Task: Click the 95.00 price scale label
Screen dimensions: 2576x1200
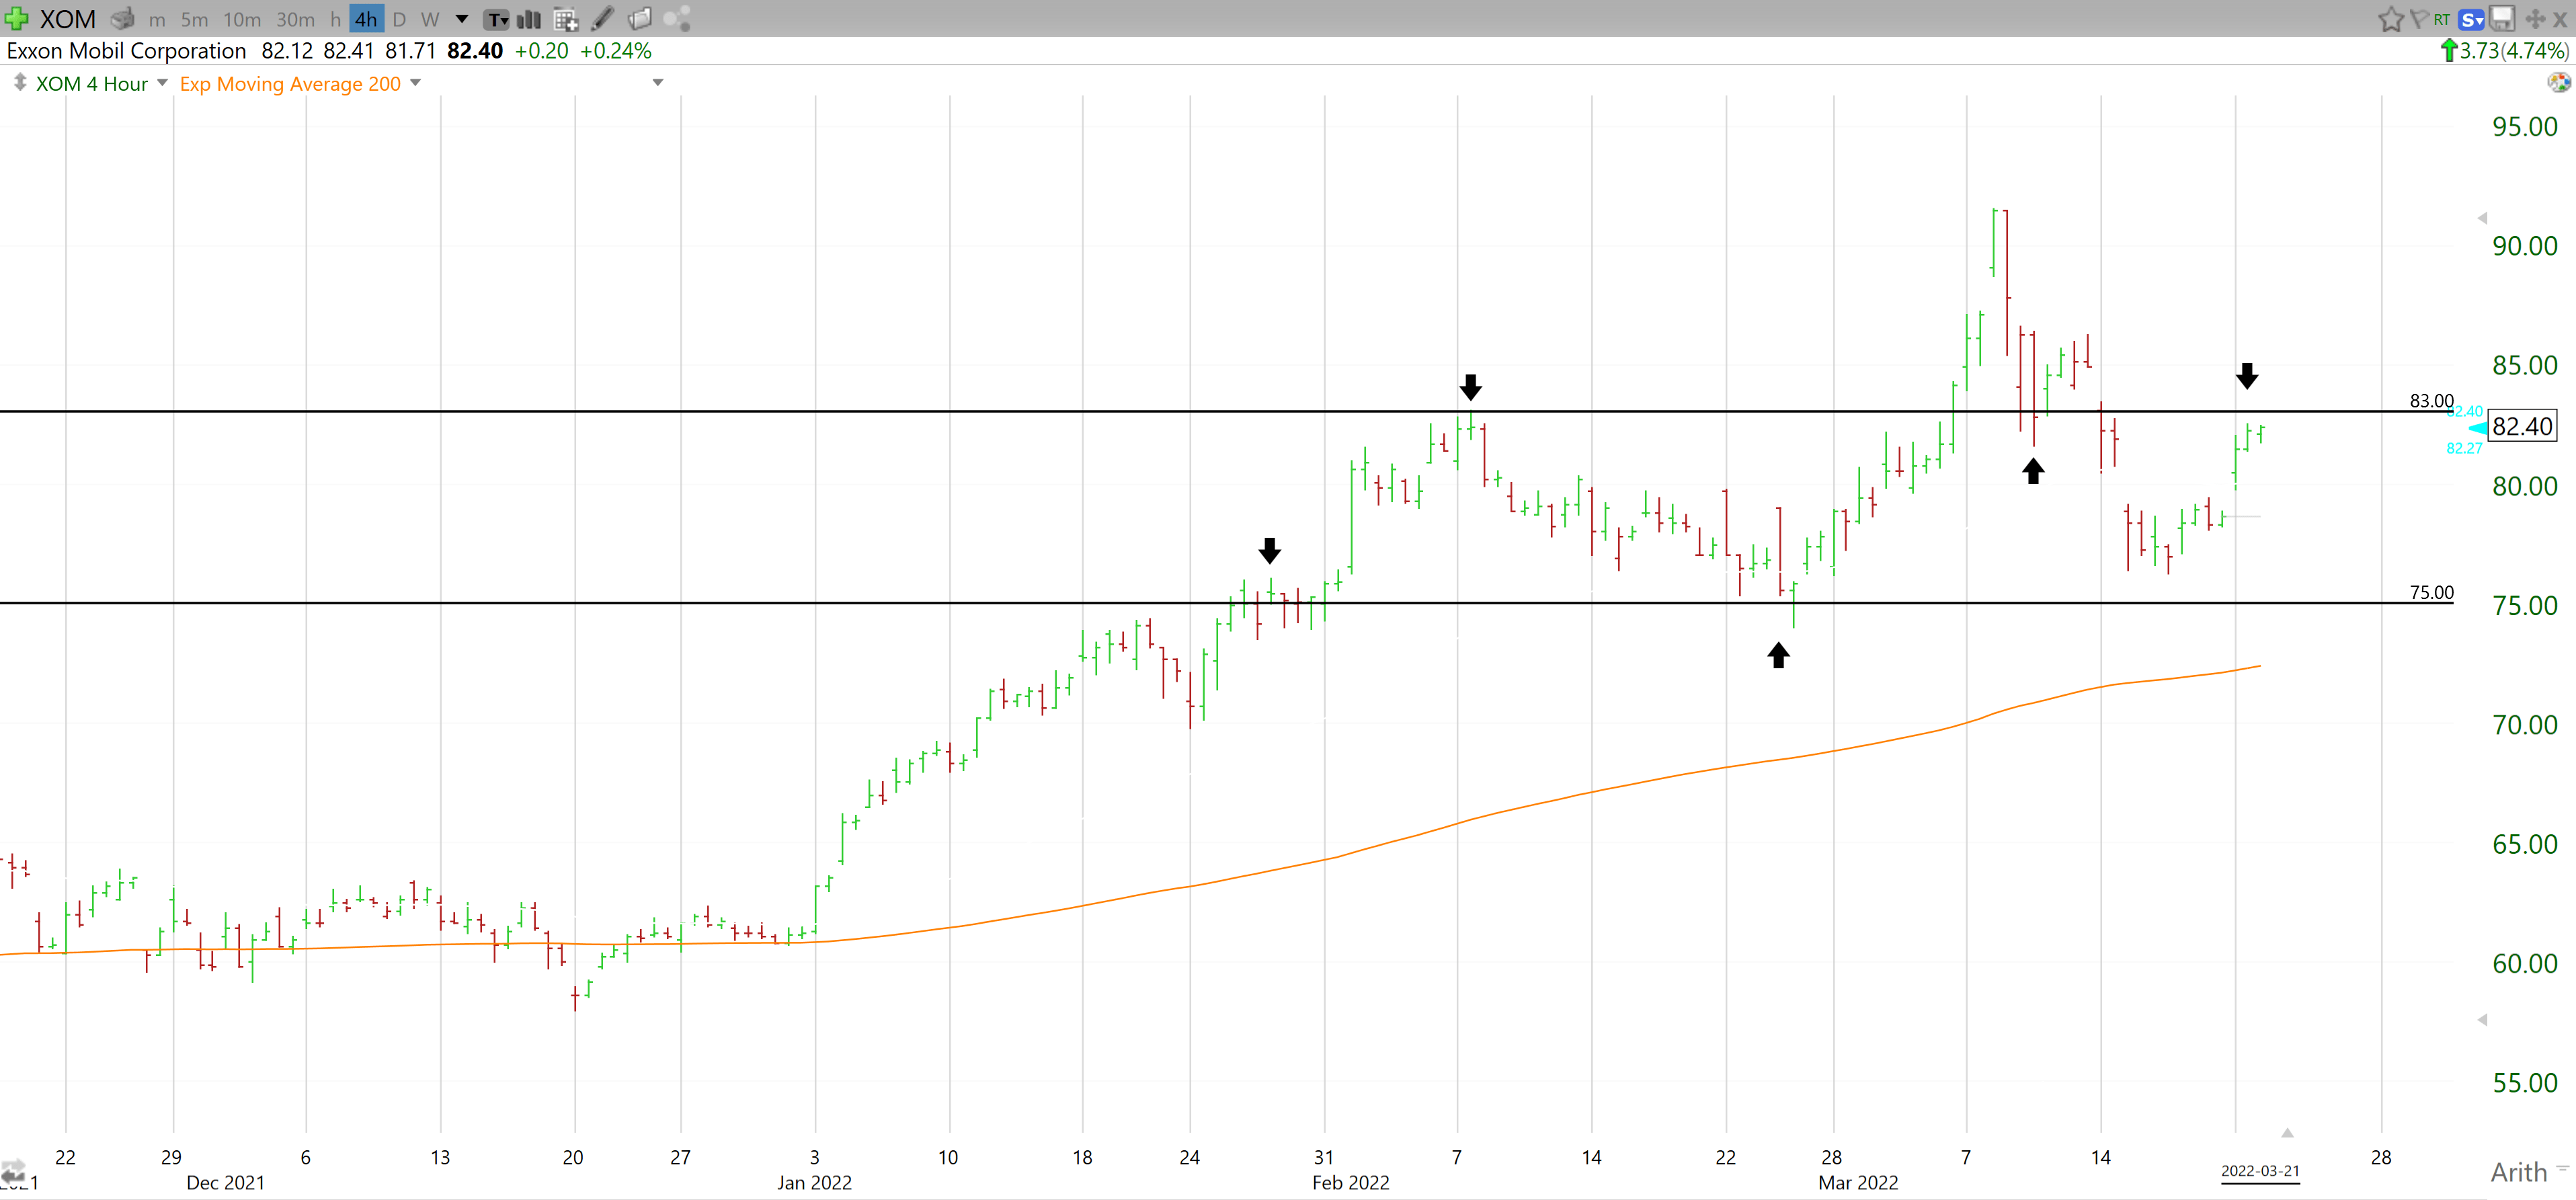Action: (2524, 127)
